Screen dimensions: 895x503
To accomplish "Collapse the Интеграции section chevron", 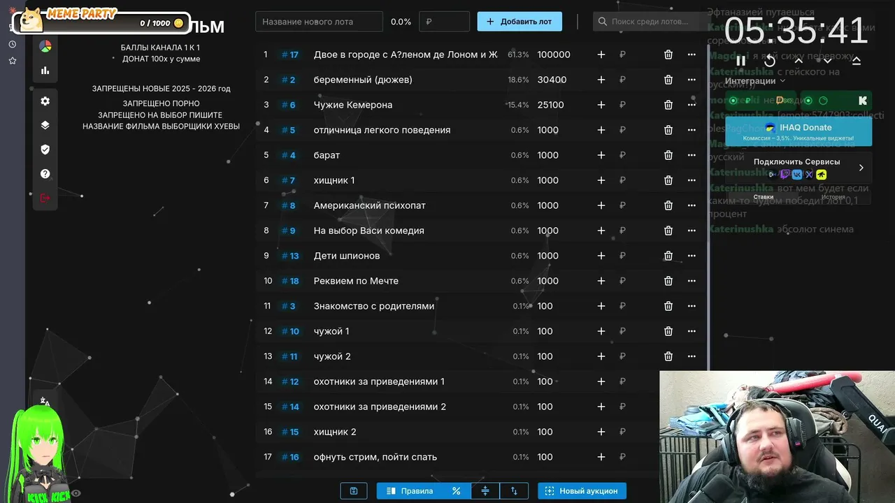I will pyautogui.click(x=782, y=81).
